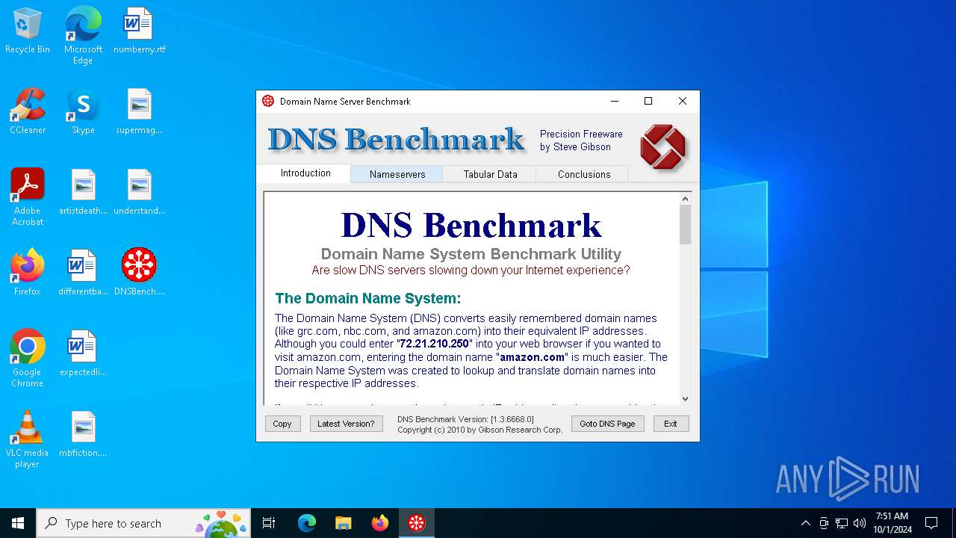Select differentba... Word document

(83, 273)
